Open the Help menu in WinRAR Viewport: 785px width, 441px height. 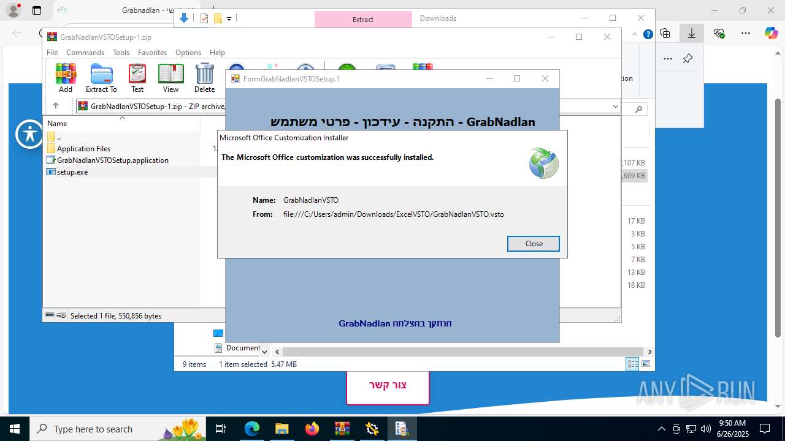[217, 53]
